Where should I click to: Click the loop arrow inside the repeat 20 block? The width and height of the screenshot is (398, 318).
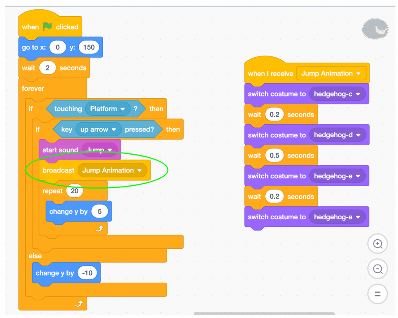point(99,227)
